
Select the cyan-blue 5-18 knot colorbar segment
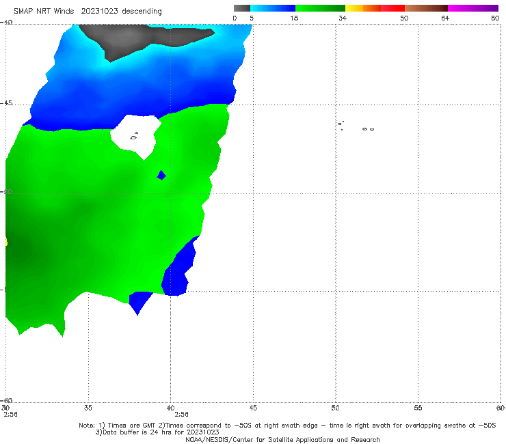click(x=273, y=8)
